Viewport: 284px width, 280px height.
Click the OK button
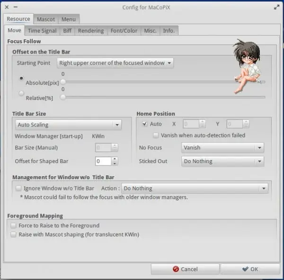click(x=250, y=269)
